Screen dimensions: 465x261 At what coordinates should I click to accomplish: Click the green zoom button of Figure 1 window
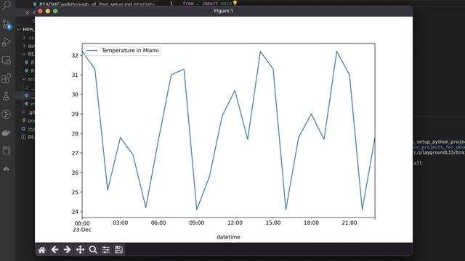tap(55, 11)
